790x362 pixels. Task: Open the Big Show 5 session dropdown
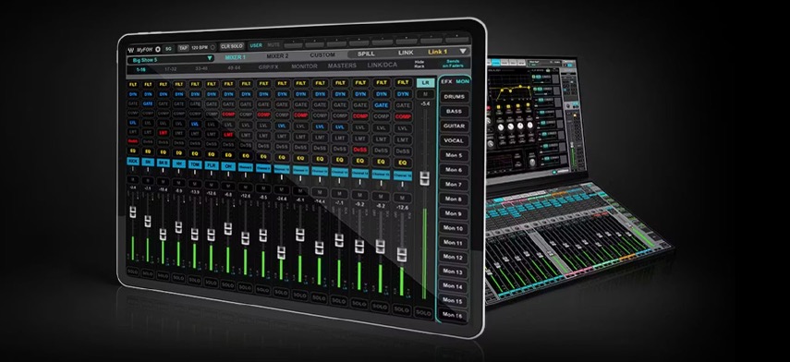[171, 59]
